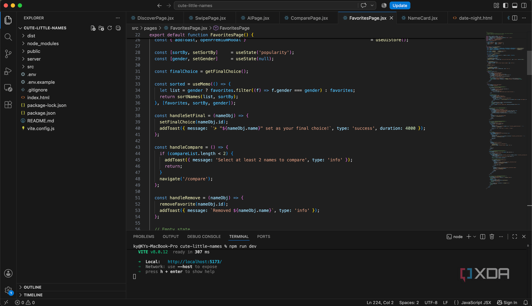The width and height of the screenshot is (532, 306).
Task: Open the Accounts menu icon
Action: pos(8,273)
